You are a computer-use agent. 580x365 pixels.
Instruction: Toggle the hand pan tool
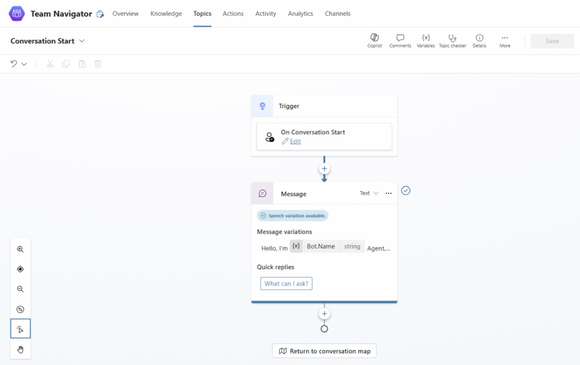(x=20, y=350)
